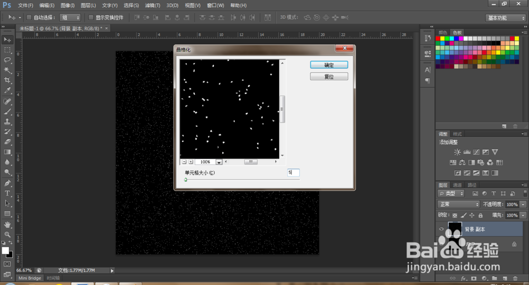Select the Path Selection tool
Viewport: 529px width, 285px height.
(x=7, y=204)
